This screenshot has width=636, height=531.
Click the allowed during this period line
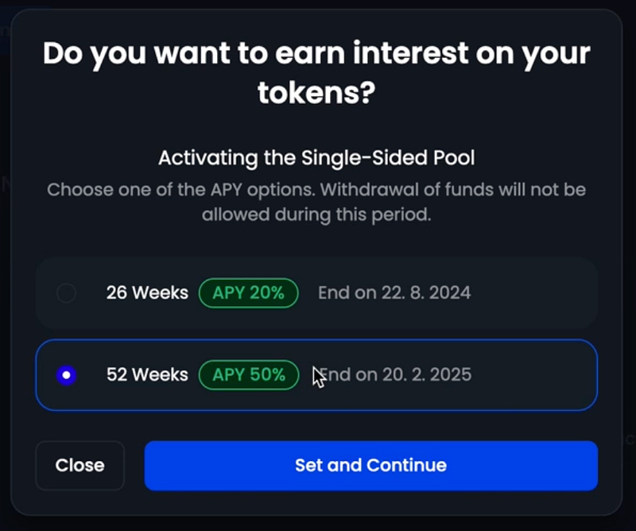(x=316, y=215)
